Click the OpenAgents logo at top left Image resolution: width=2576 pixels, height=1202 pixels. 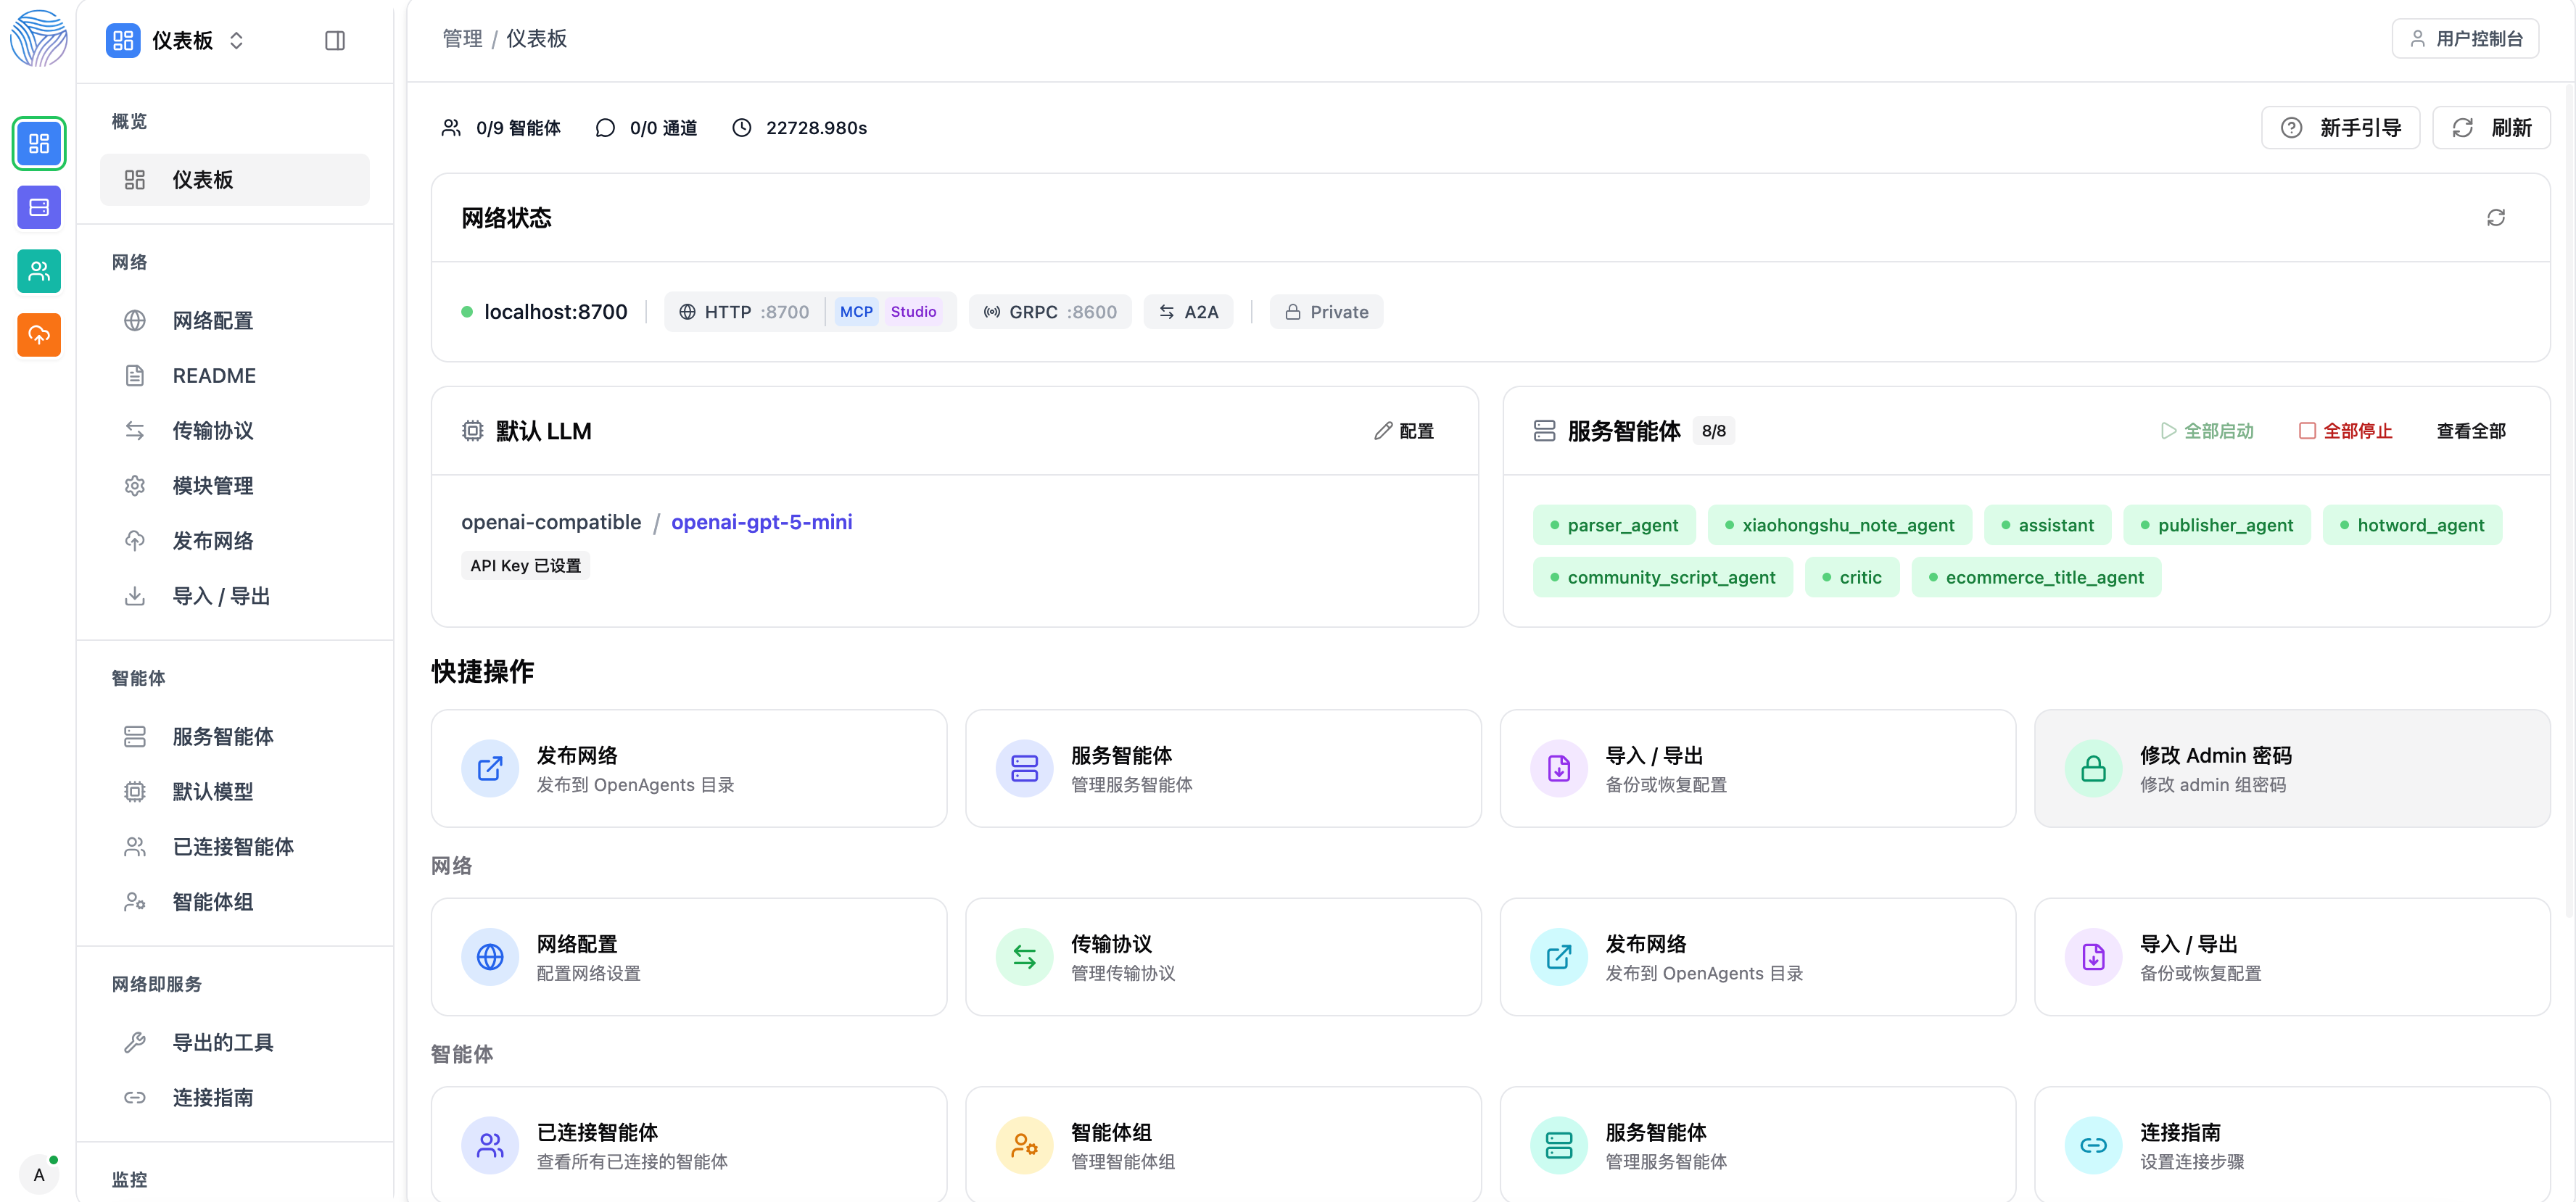(39, 38)
